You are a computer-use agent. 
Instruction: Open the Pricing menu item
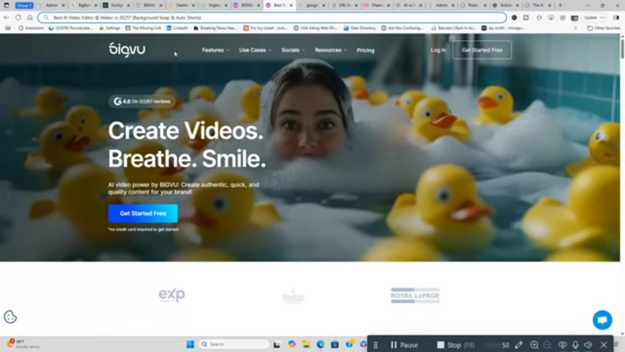click(365, 50)
